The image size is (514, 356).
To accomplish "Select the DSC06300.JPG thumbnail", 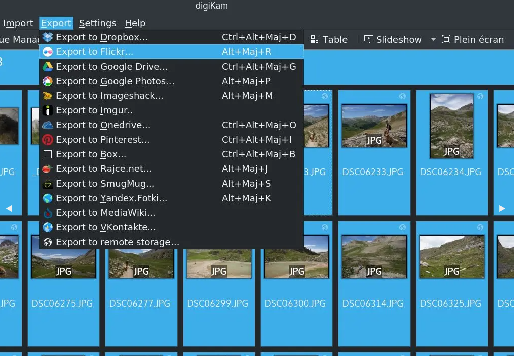I will click(x=297, y=257).
